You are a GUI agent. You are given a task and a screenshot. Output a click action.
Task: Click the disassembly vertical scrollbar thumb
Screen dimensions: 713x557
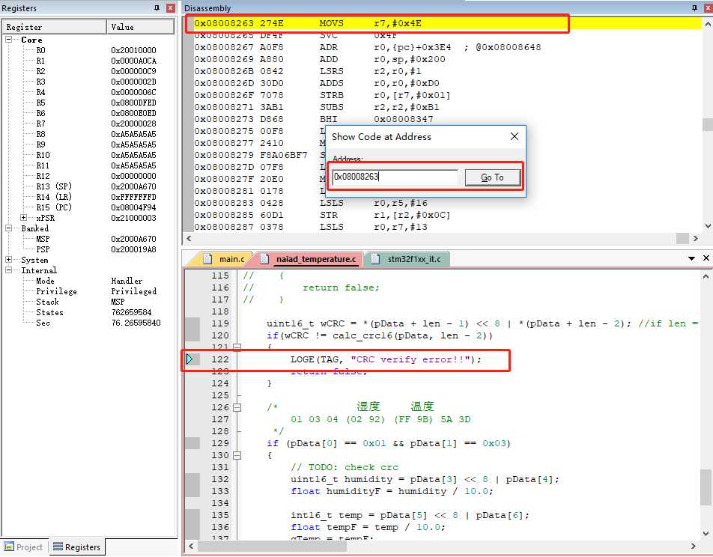click(708, 124)
